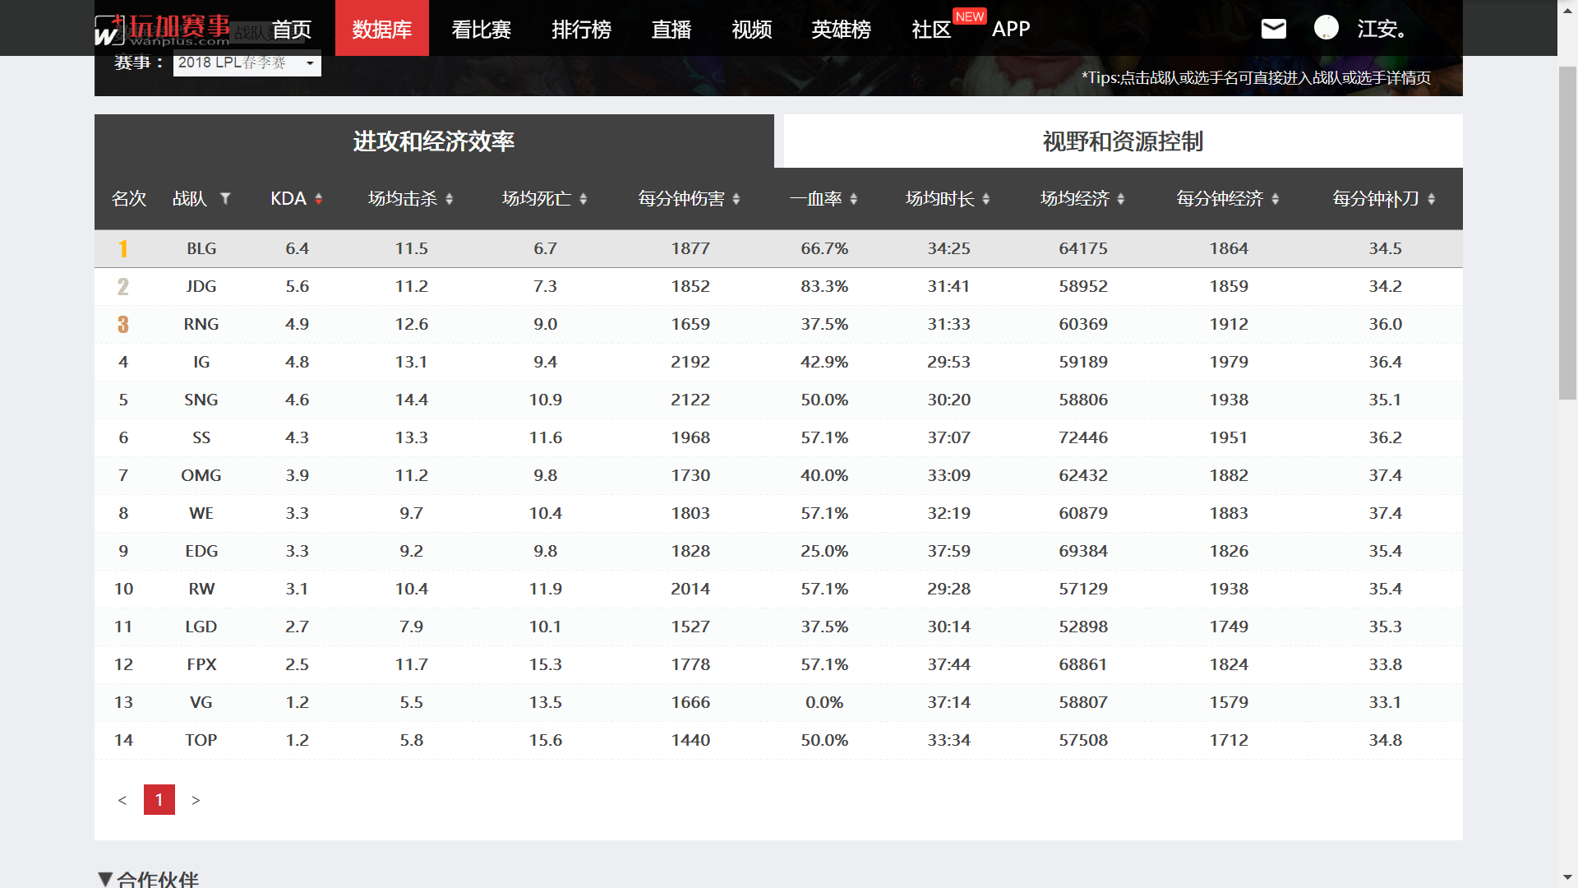1578x888 pixels.
Task: Open TOP team details
Action: coord(201,740)
